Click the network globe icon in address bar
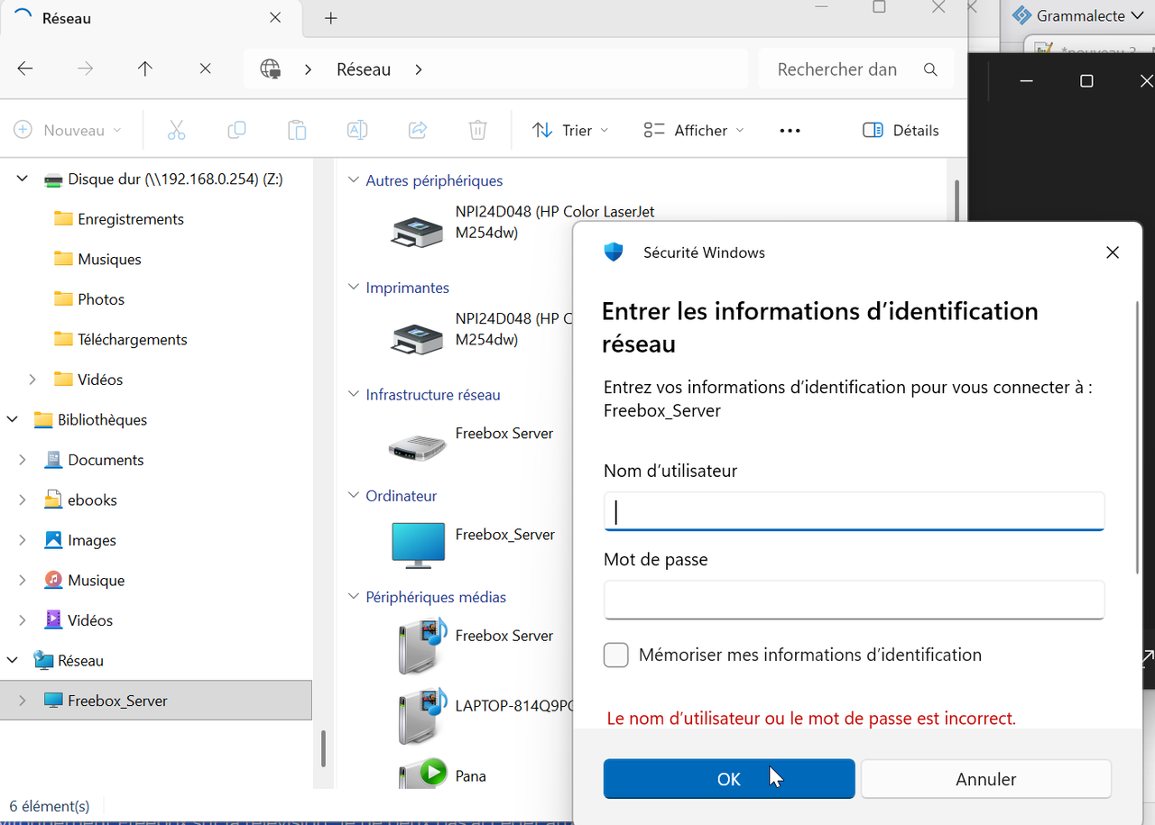1155x825 pixels. click(x=270, y=69)
